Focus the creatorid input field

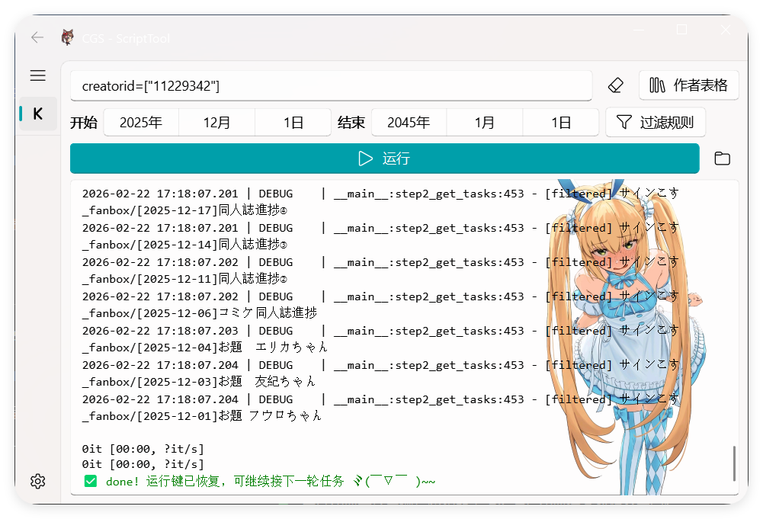(331, 86)
